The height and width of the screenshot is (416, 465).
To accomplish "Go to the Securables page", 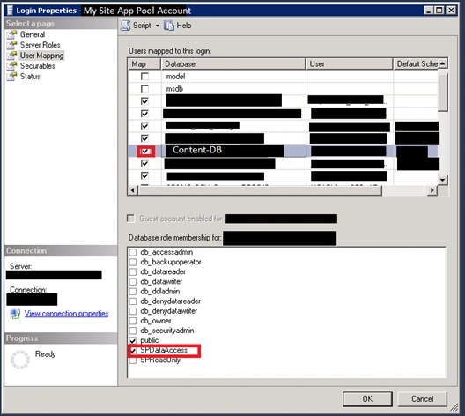I will (x=37, y=66).
